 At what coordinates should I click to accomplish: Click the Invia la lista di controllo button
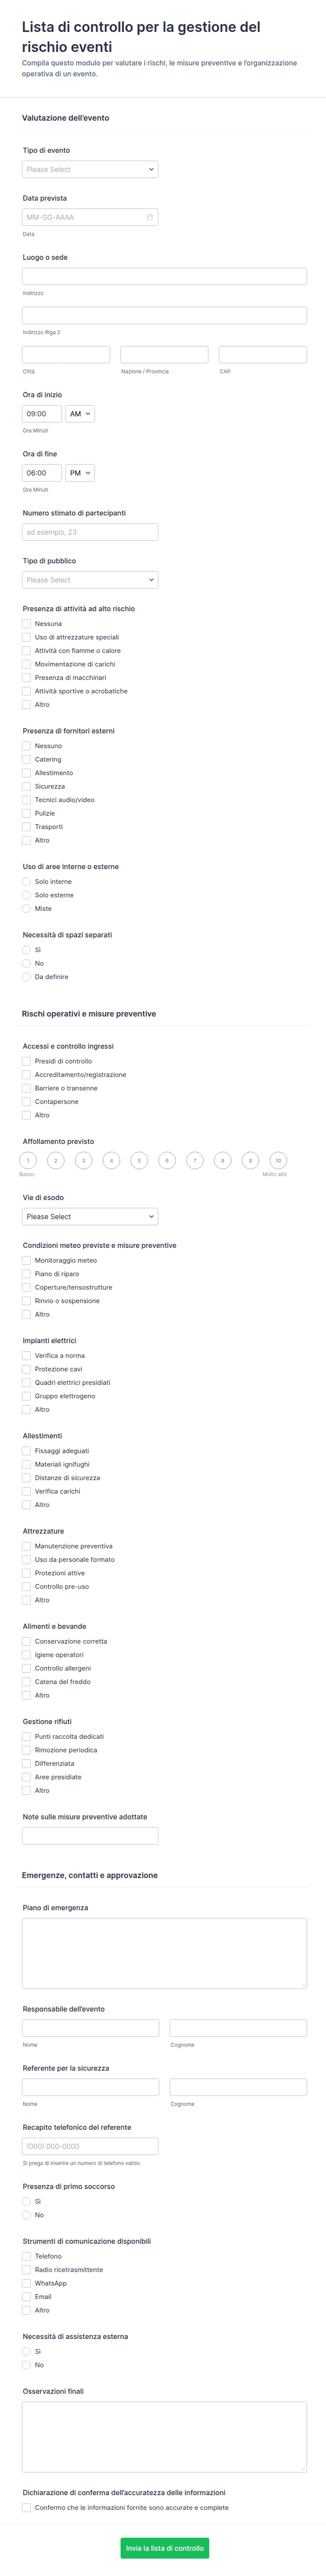[164, 2548]
